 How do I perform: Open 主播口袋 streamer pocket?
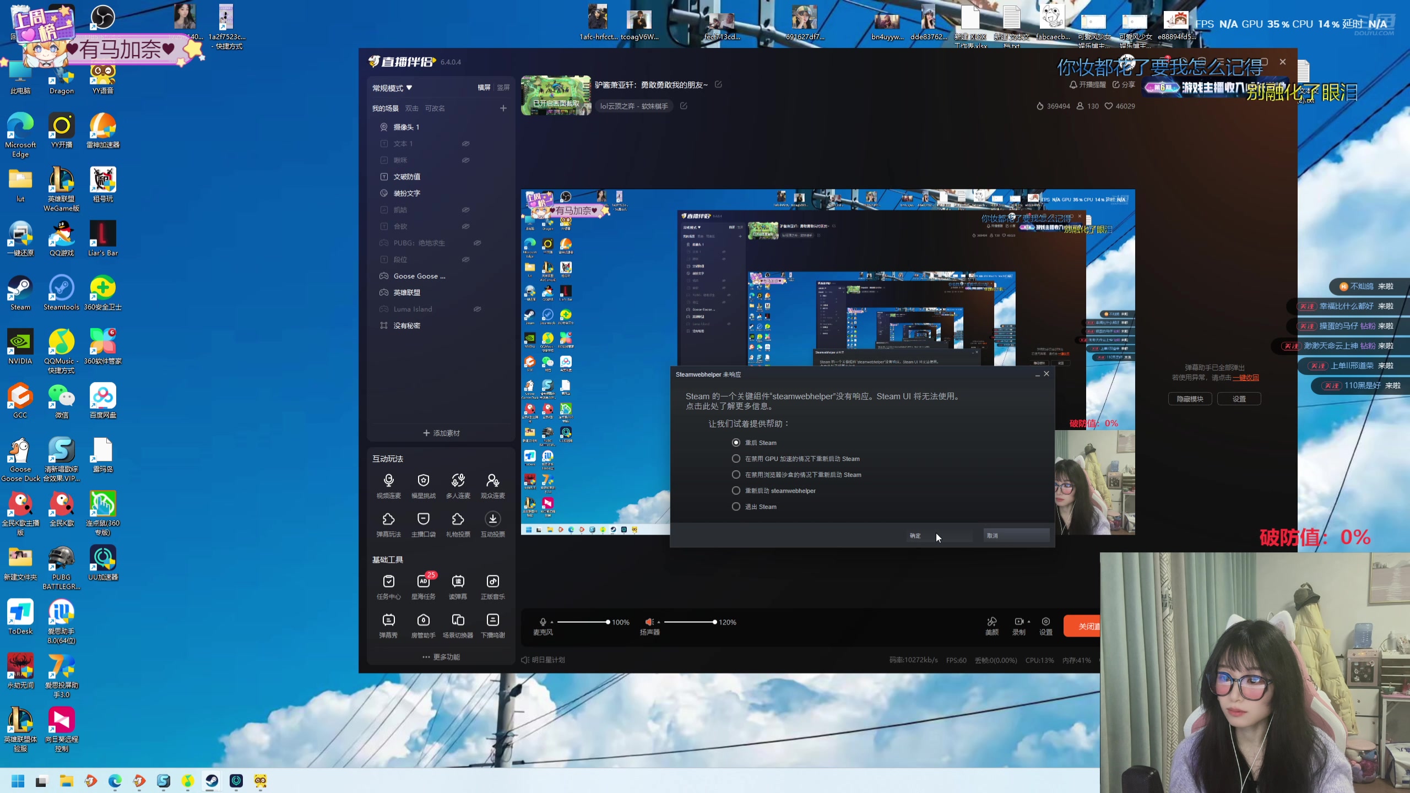(423, 524)
